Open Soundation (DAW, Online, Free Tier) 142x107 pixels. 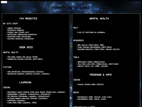[x=95, y=97]
